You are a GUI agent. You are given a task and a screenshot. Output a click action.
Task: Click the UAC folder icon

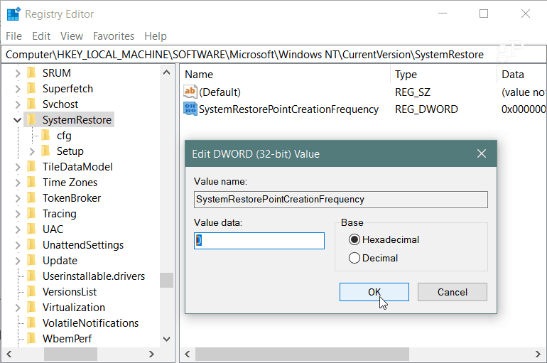(31, 229)
